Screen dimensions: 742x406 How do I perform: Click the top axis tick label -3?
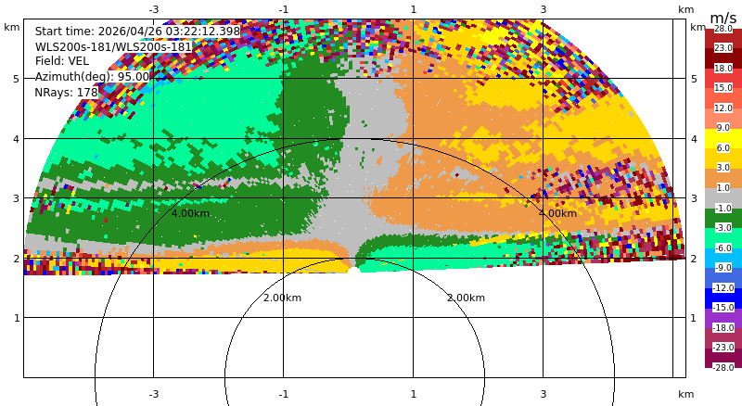click(154, 9)
